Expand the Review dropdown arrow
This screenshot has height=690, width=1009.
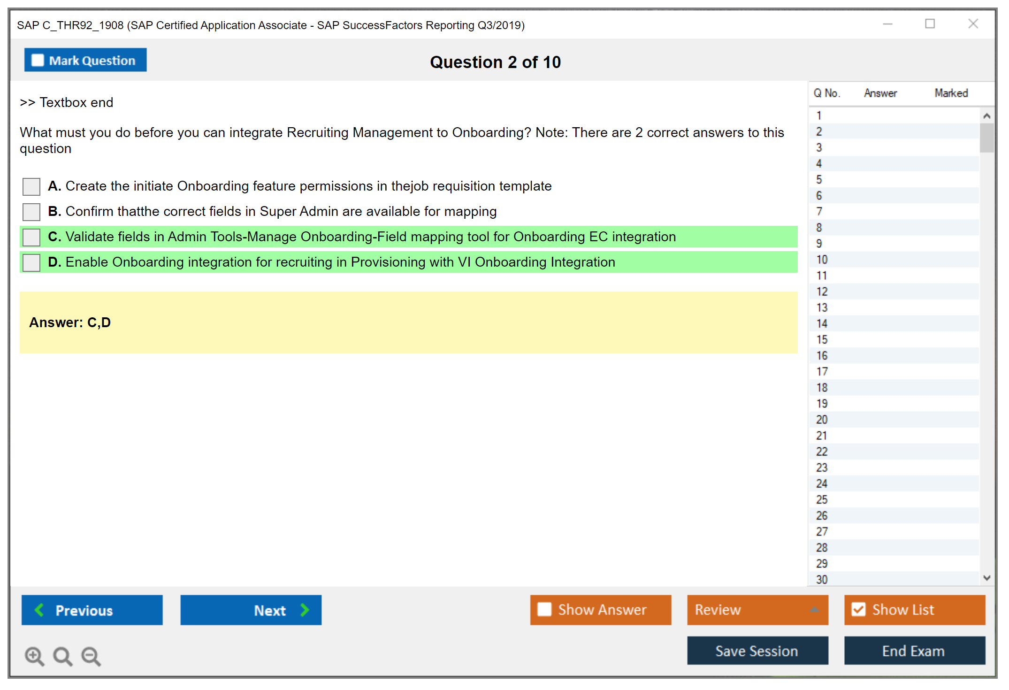(x=814, y=610)
